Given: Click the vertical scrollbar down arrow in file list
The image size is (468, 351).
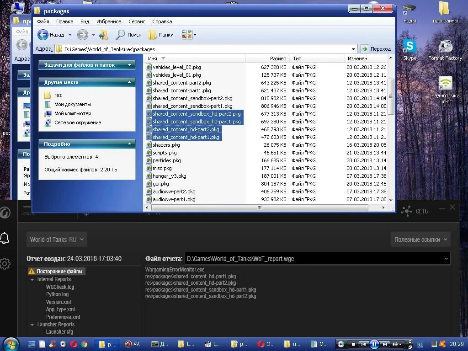Looking at the screenshot, I should [x=391, y=200].
